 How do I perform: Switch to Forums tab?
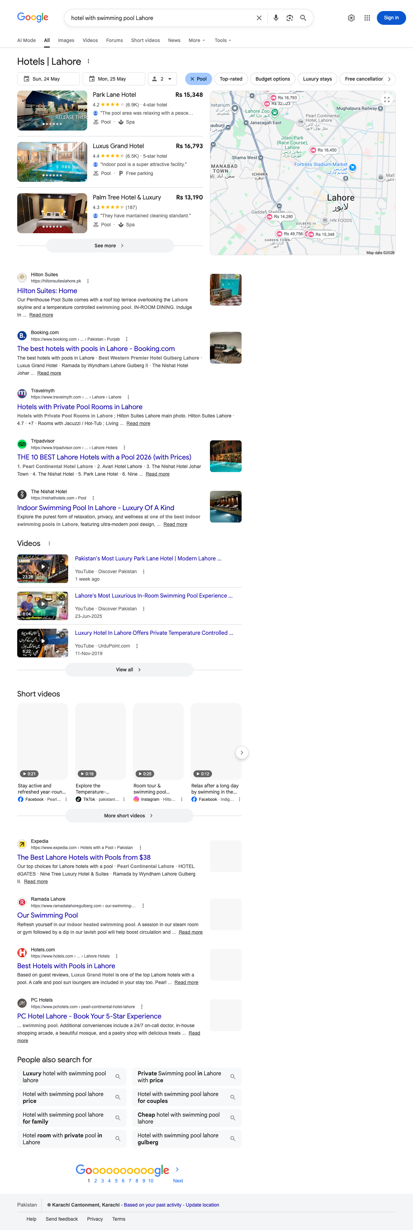pyautogui.click(x=115, y=41)
